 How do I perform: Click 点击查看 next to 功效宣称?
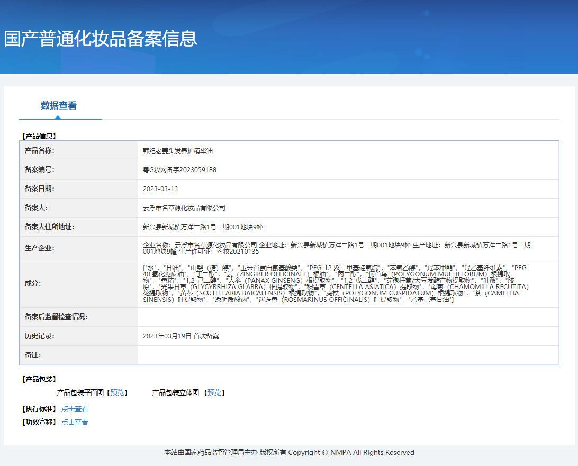tap(75, 422)
